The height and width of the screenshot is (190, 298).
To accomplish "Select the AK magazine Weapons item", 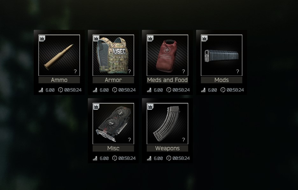I will pyautogui.click(x=167, y=124).
